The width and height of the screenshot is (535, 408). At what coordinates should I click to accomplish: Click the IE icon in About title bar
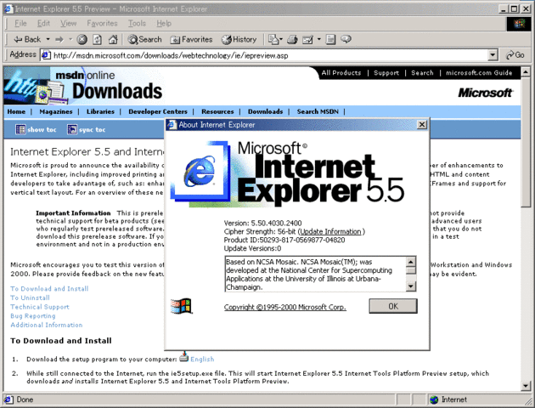click(x=172, y=125)
